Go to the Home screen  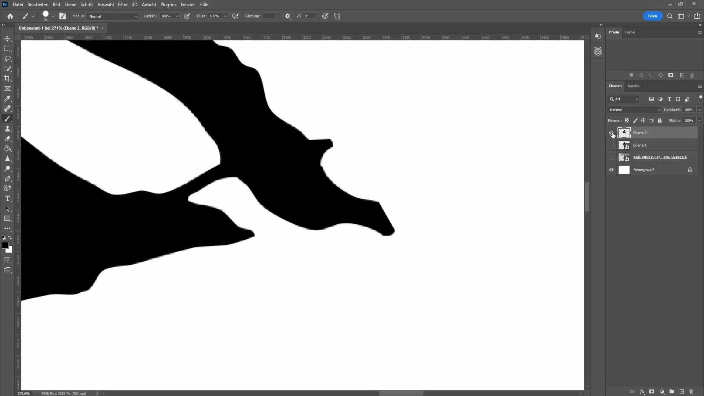[x=10, y=16]
